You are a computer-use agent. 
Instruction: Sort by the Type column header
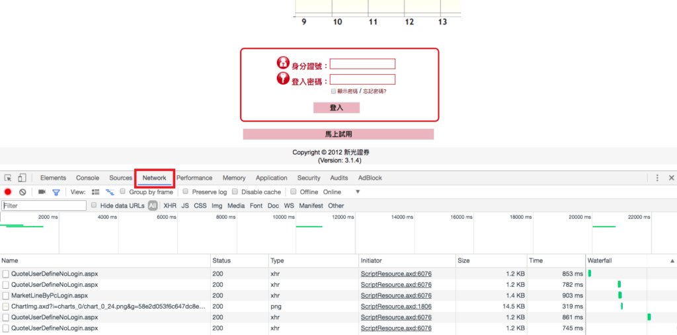tap(313, 261)
